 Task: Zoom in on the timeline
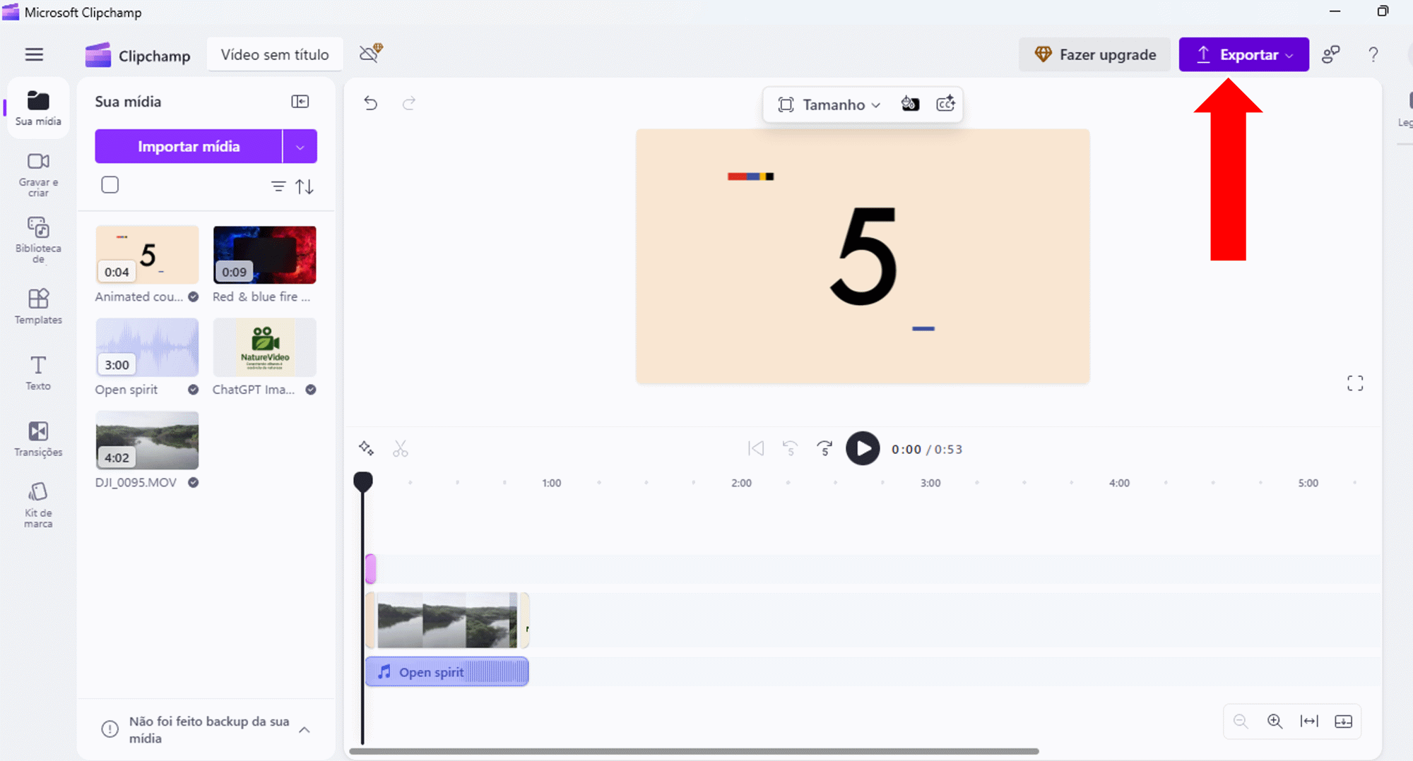click(1275, 721)
